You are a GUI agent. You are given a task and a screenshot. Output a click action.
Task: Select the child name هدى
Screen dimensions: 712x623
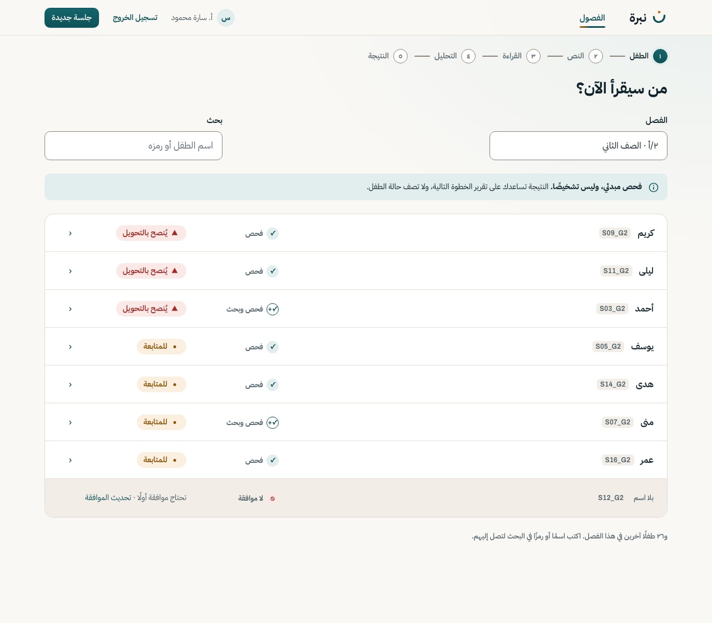point(645,384)
